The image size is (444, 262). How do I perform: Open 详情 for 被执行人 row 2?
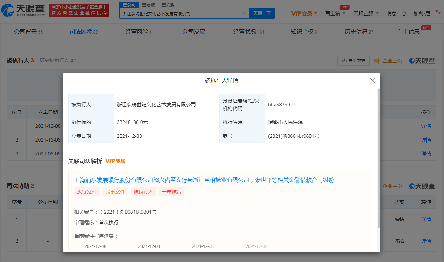coord(426,140)
